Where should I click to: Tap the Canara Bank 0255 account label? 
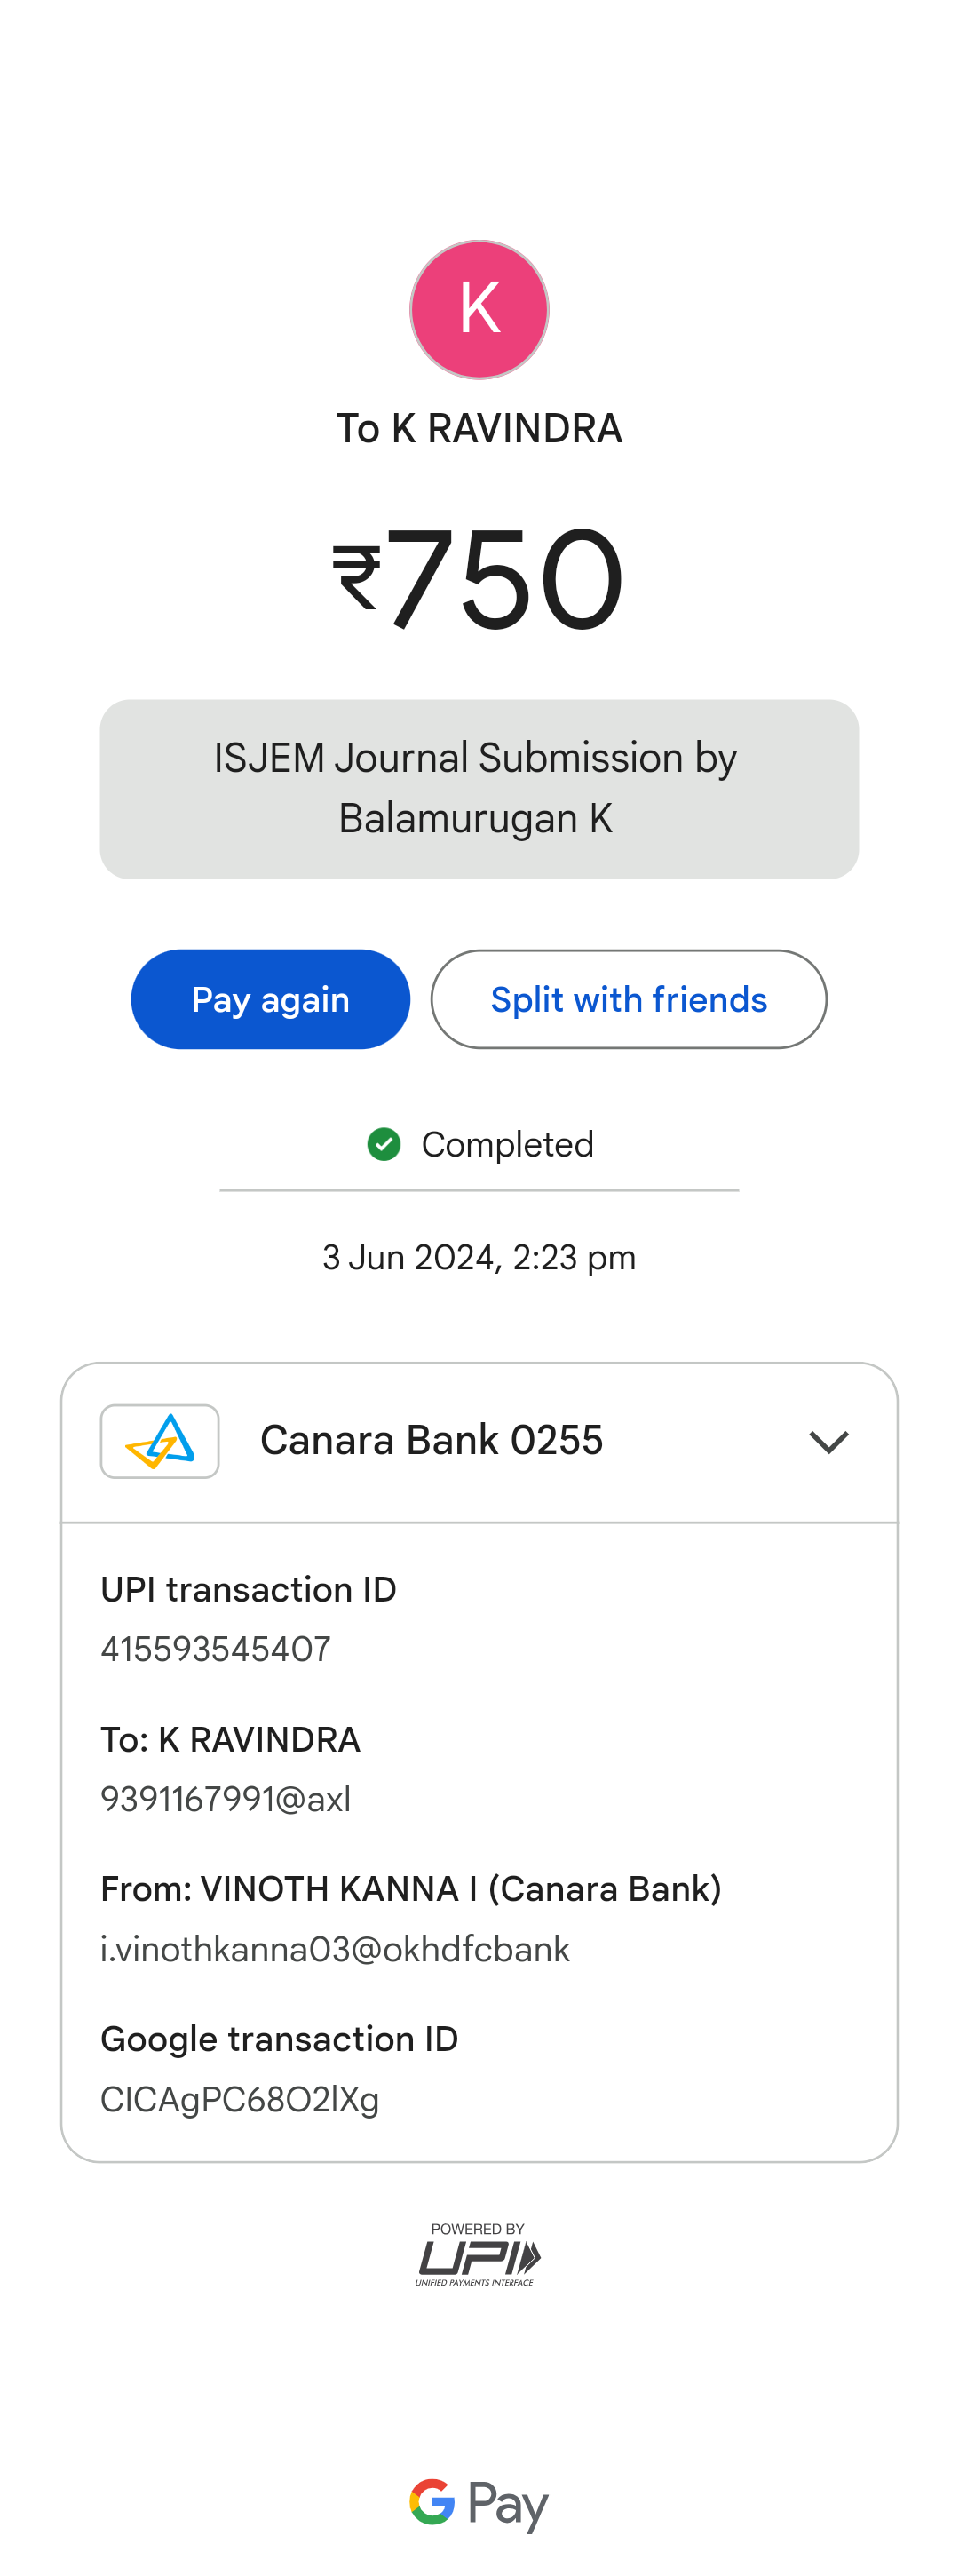(x=431, y=1440)
